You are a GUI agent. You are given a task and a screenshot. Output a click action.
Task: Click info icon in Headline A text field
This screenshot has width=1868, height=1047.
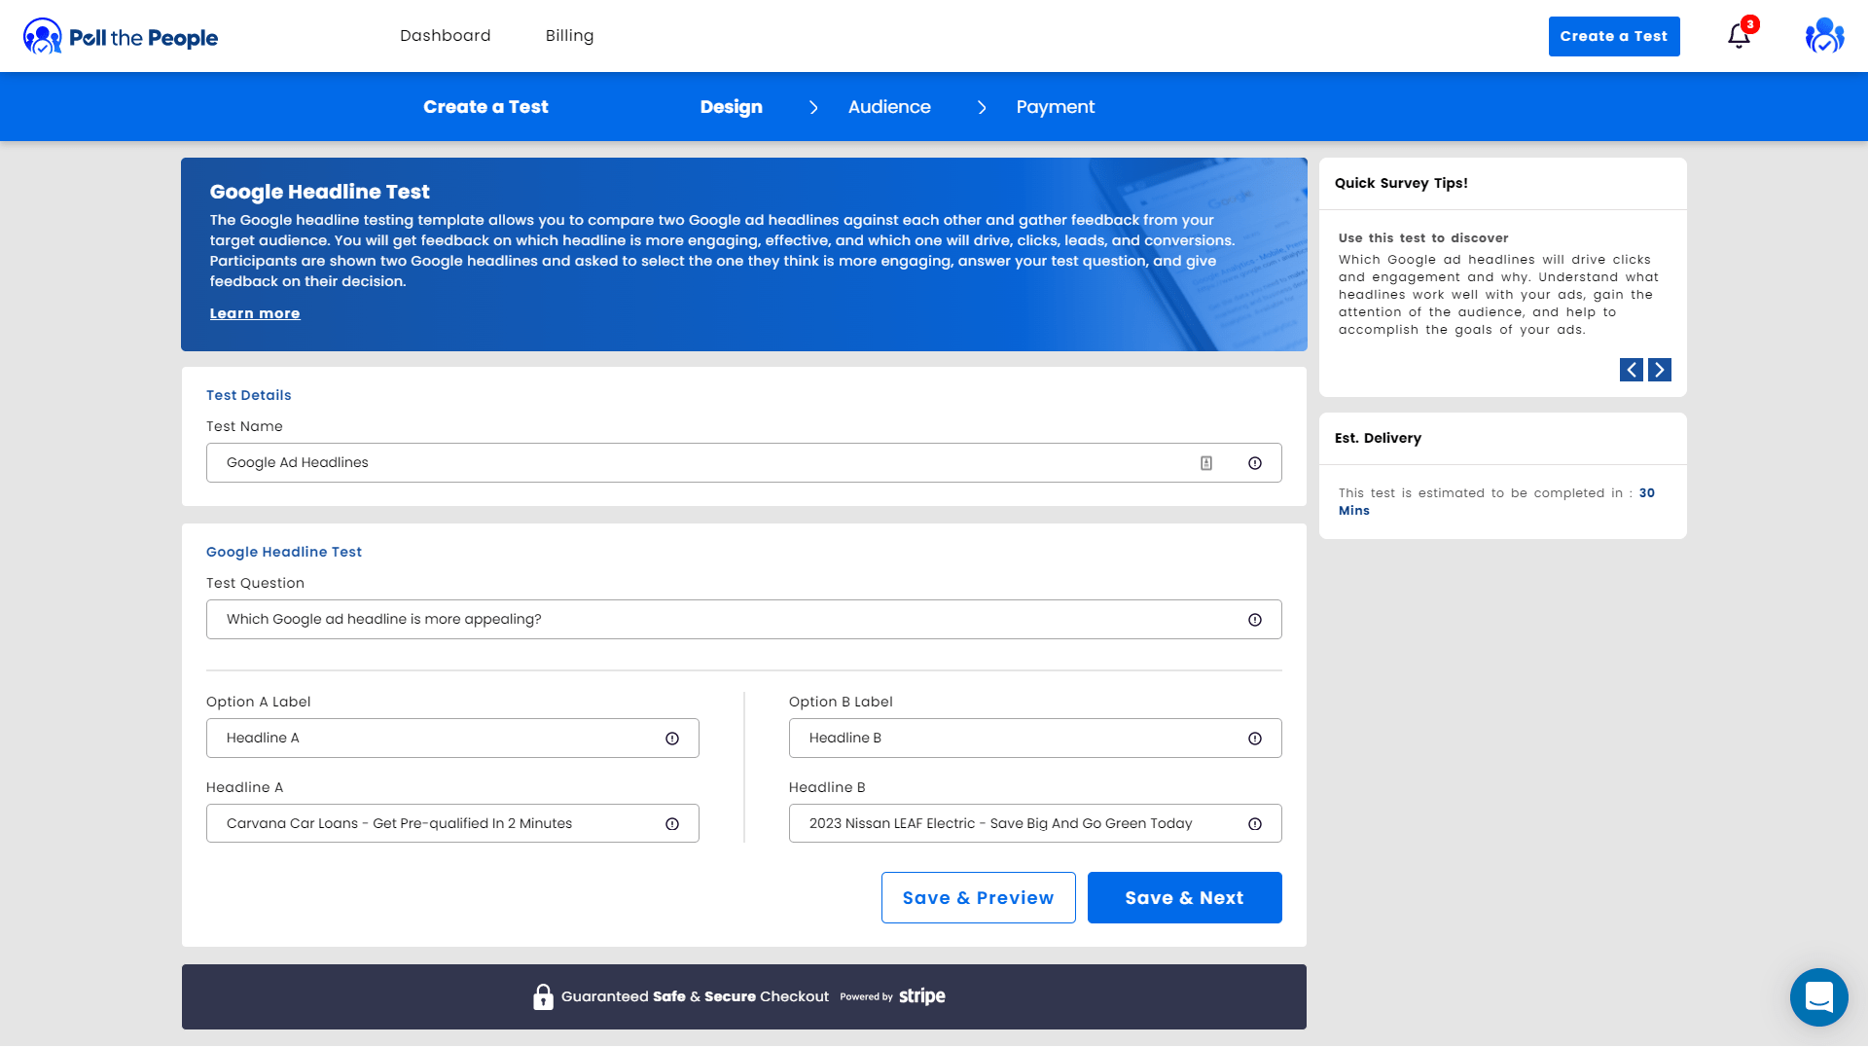click(672, 824)
